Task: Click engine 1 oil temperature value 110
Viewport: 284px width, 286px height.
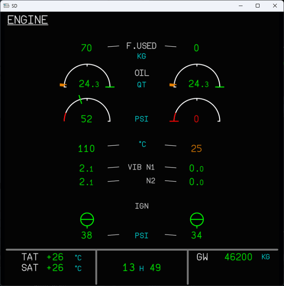Action: (86, 149)
